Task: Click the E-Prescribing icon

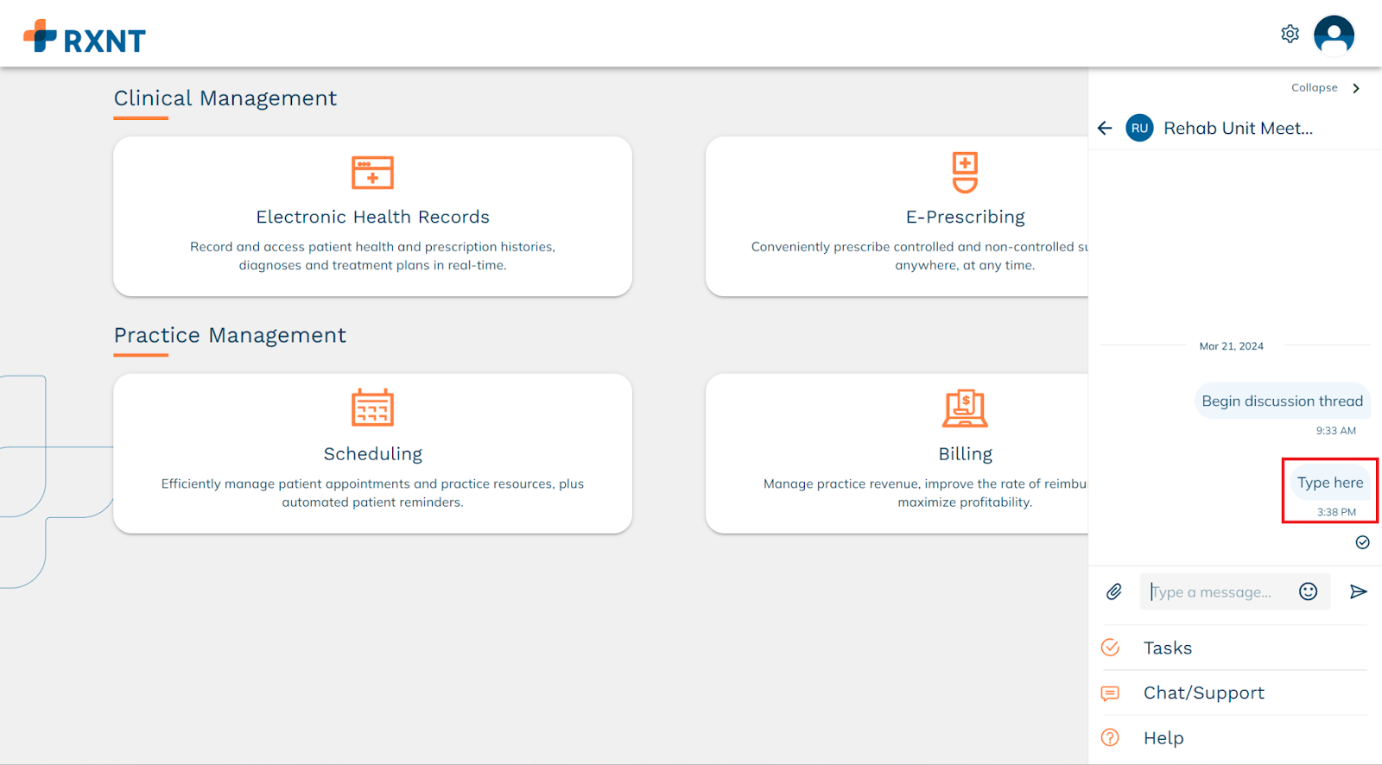Action: 965,173
